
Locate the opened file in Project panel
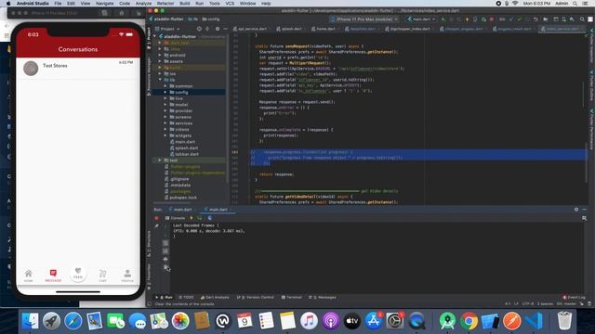coord(199,29)
